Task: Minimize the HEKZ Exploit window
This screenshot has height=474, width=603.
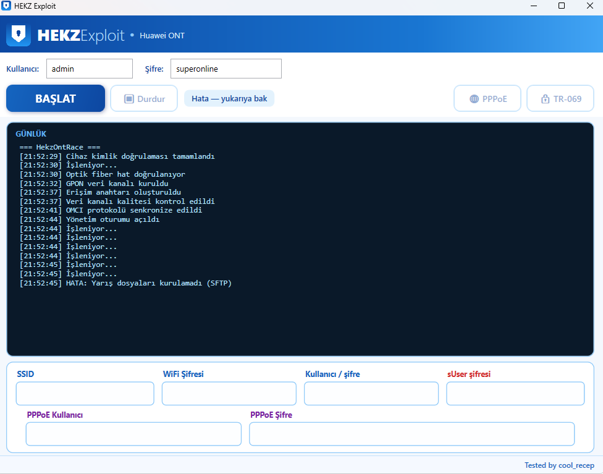Action: [534, 6]
